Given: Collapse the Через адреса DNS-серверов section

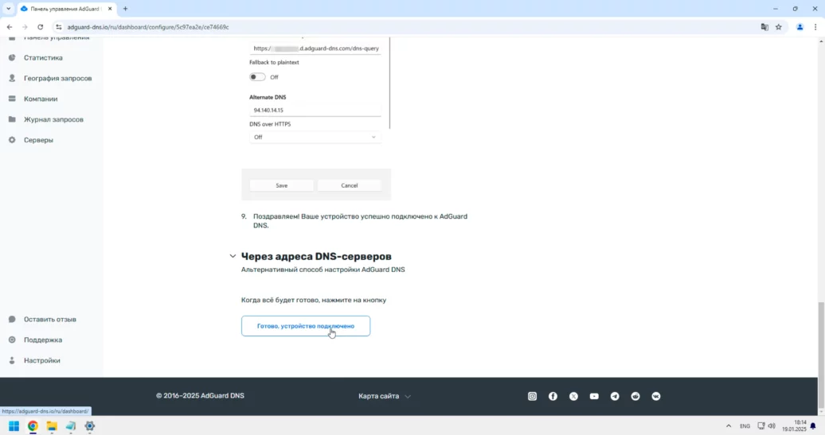Looking at the screenshot, I should click(x=233, y=257).
